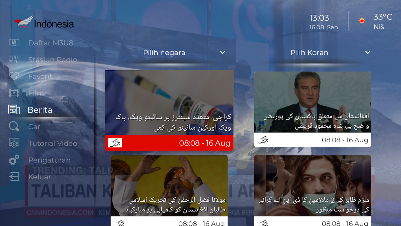
Task: Go to the Stasiun Radio menu item
Action: click(52, 60)
